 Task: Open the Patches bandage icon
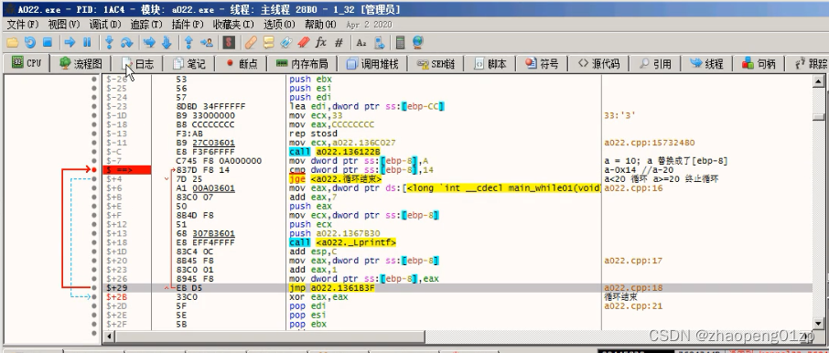click(252, 42)
